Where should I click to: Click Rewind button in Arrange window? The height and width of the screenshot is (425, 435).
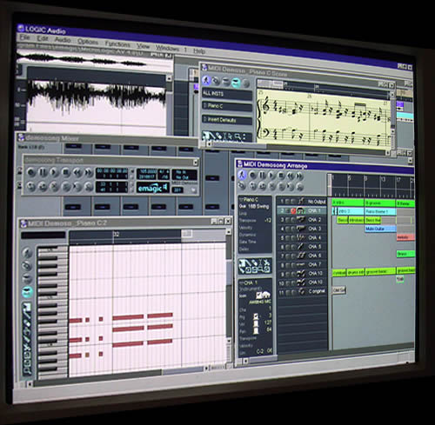(x=290, y=176)
